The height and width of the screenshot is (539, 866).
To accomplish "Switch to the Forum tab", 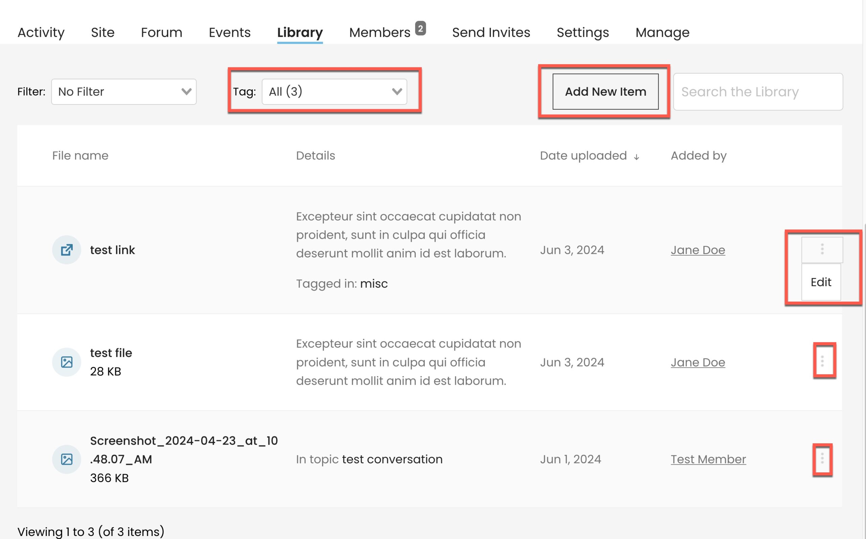I will point(161,32).
